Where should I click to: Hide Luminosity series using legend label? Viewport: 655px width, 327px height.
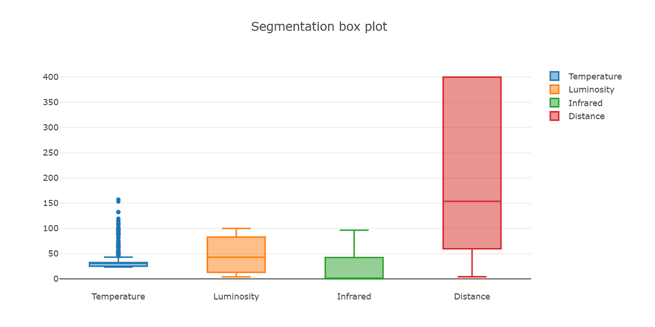591,89
